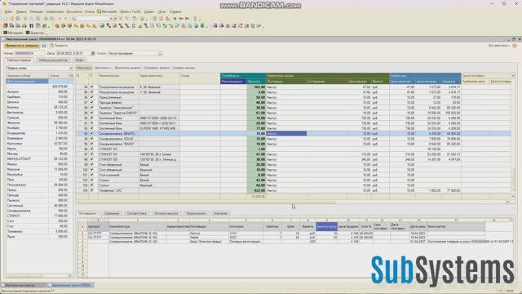The width and height of the screenshot is (522, 294).
Task: Toggle checkbox for row 88 Пылесос Электросила
Action: pyautogui.click(x=91, y=108)
